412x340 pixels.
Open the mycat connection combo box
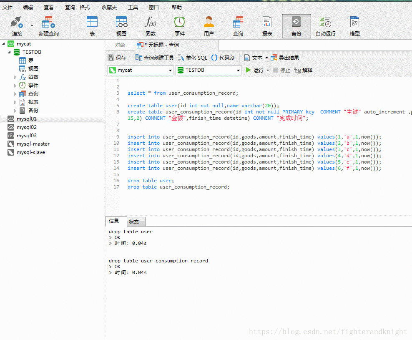[x=141, y=70]
